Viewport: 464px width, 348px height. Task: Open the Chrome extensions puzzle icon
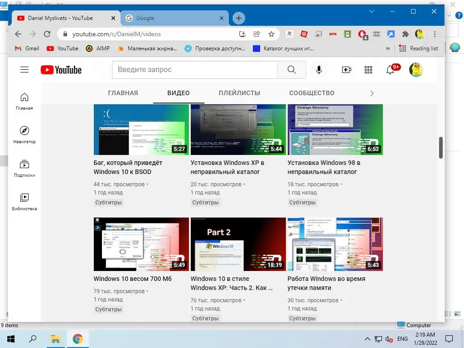coord(406,34)
